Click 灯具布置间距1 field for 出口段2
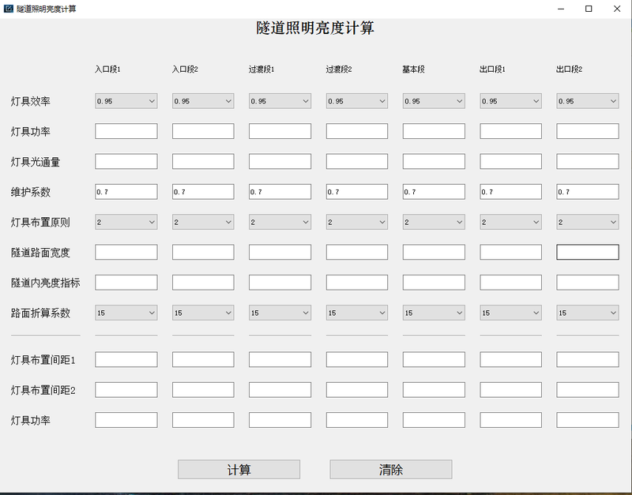The width and height of the screenshot is (632, 495). click(588, 360)
